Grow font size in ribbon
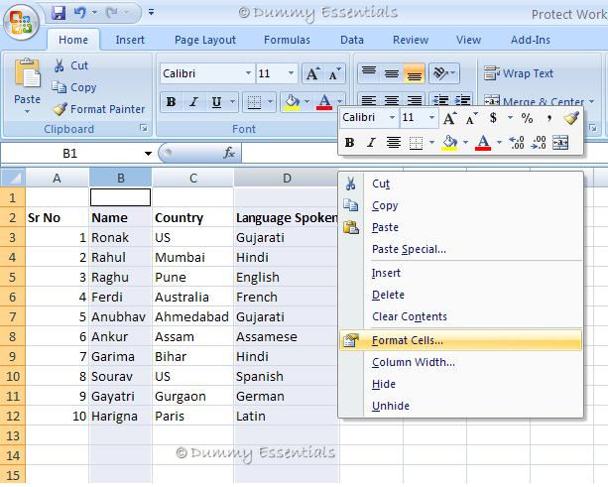Viewport: 608px width, 487px height. [x=312, y=73]
